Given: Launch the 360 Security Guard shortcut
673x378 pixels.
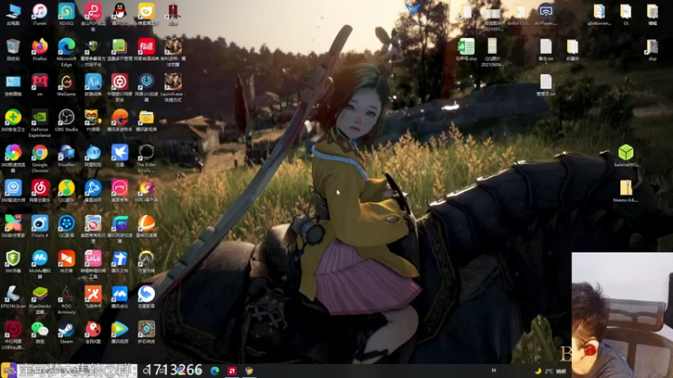Looking at the screenshot, I should [x=13, y=120].
